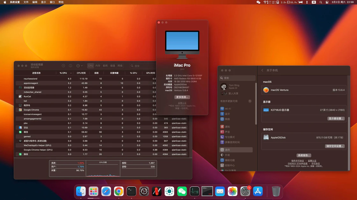Click the stop process icon in Activity Monitor
The image size is (357, 200).
(x=63, y=66)
